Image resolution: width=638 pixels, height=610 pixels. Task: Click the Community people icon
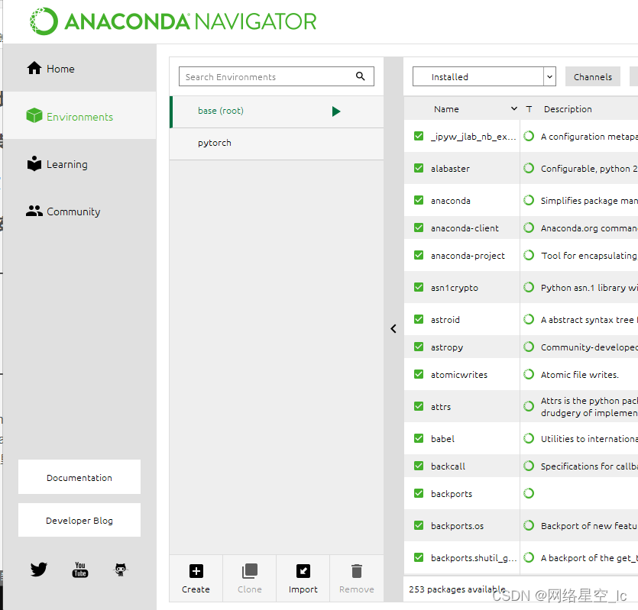pos(34,211)
